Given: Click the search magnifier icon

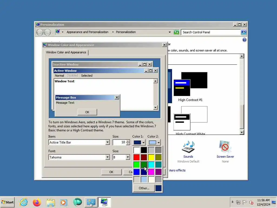Looking at the screenshot, I should coord(244,32).
